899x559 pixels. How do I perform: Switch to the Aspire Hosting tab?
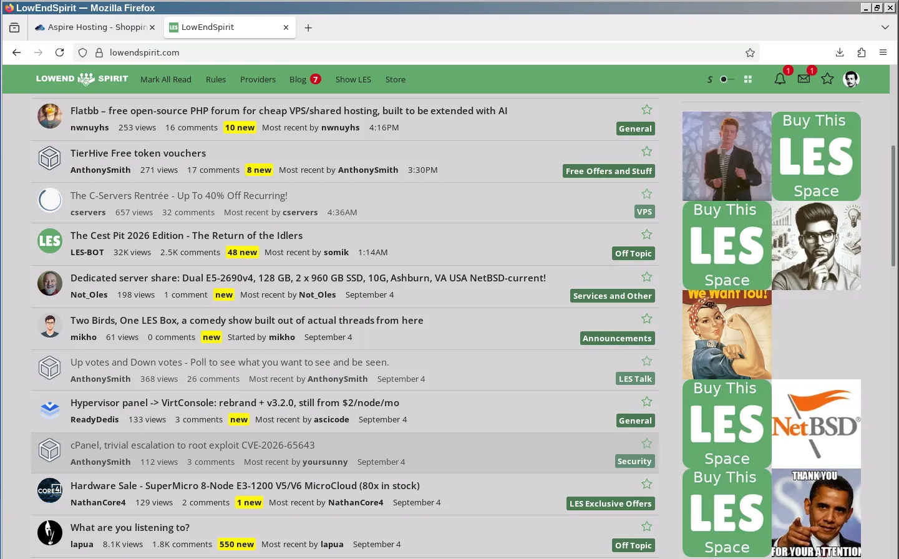(95, 27)
